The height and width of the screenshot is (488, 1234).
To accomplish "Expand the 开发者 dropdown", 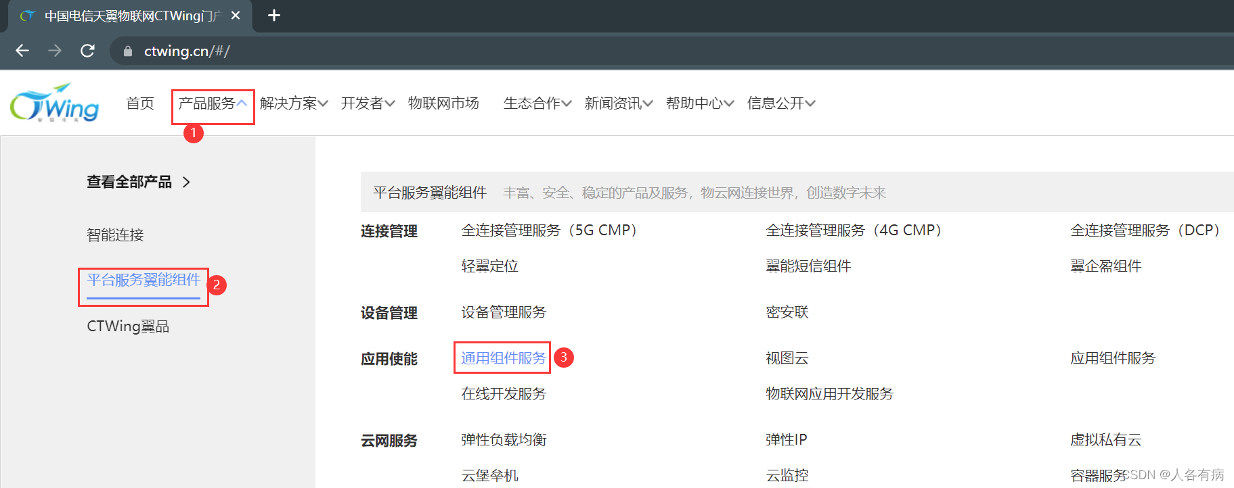I will point(368,103).
